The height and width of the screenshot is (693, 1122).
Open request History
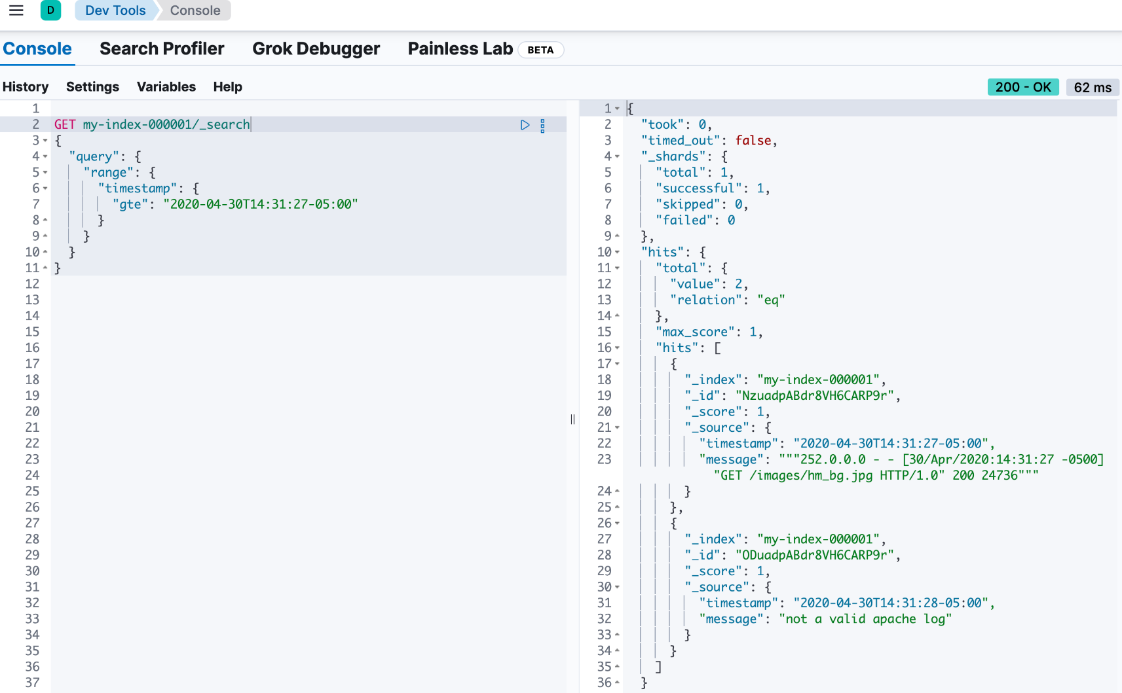[x=26, y=87]
